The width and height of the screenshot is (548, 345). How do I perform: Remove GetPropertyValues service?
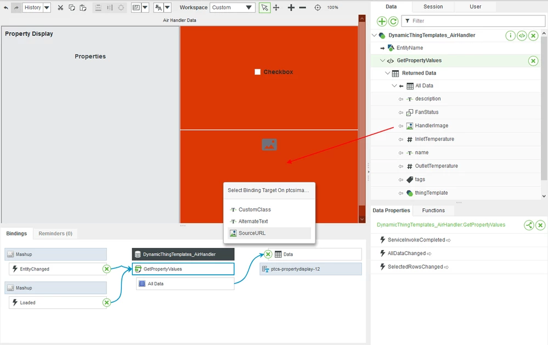coord(533,61)
